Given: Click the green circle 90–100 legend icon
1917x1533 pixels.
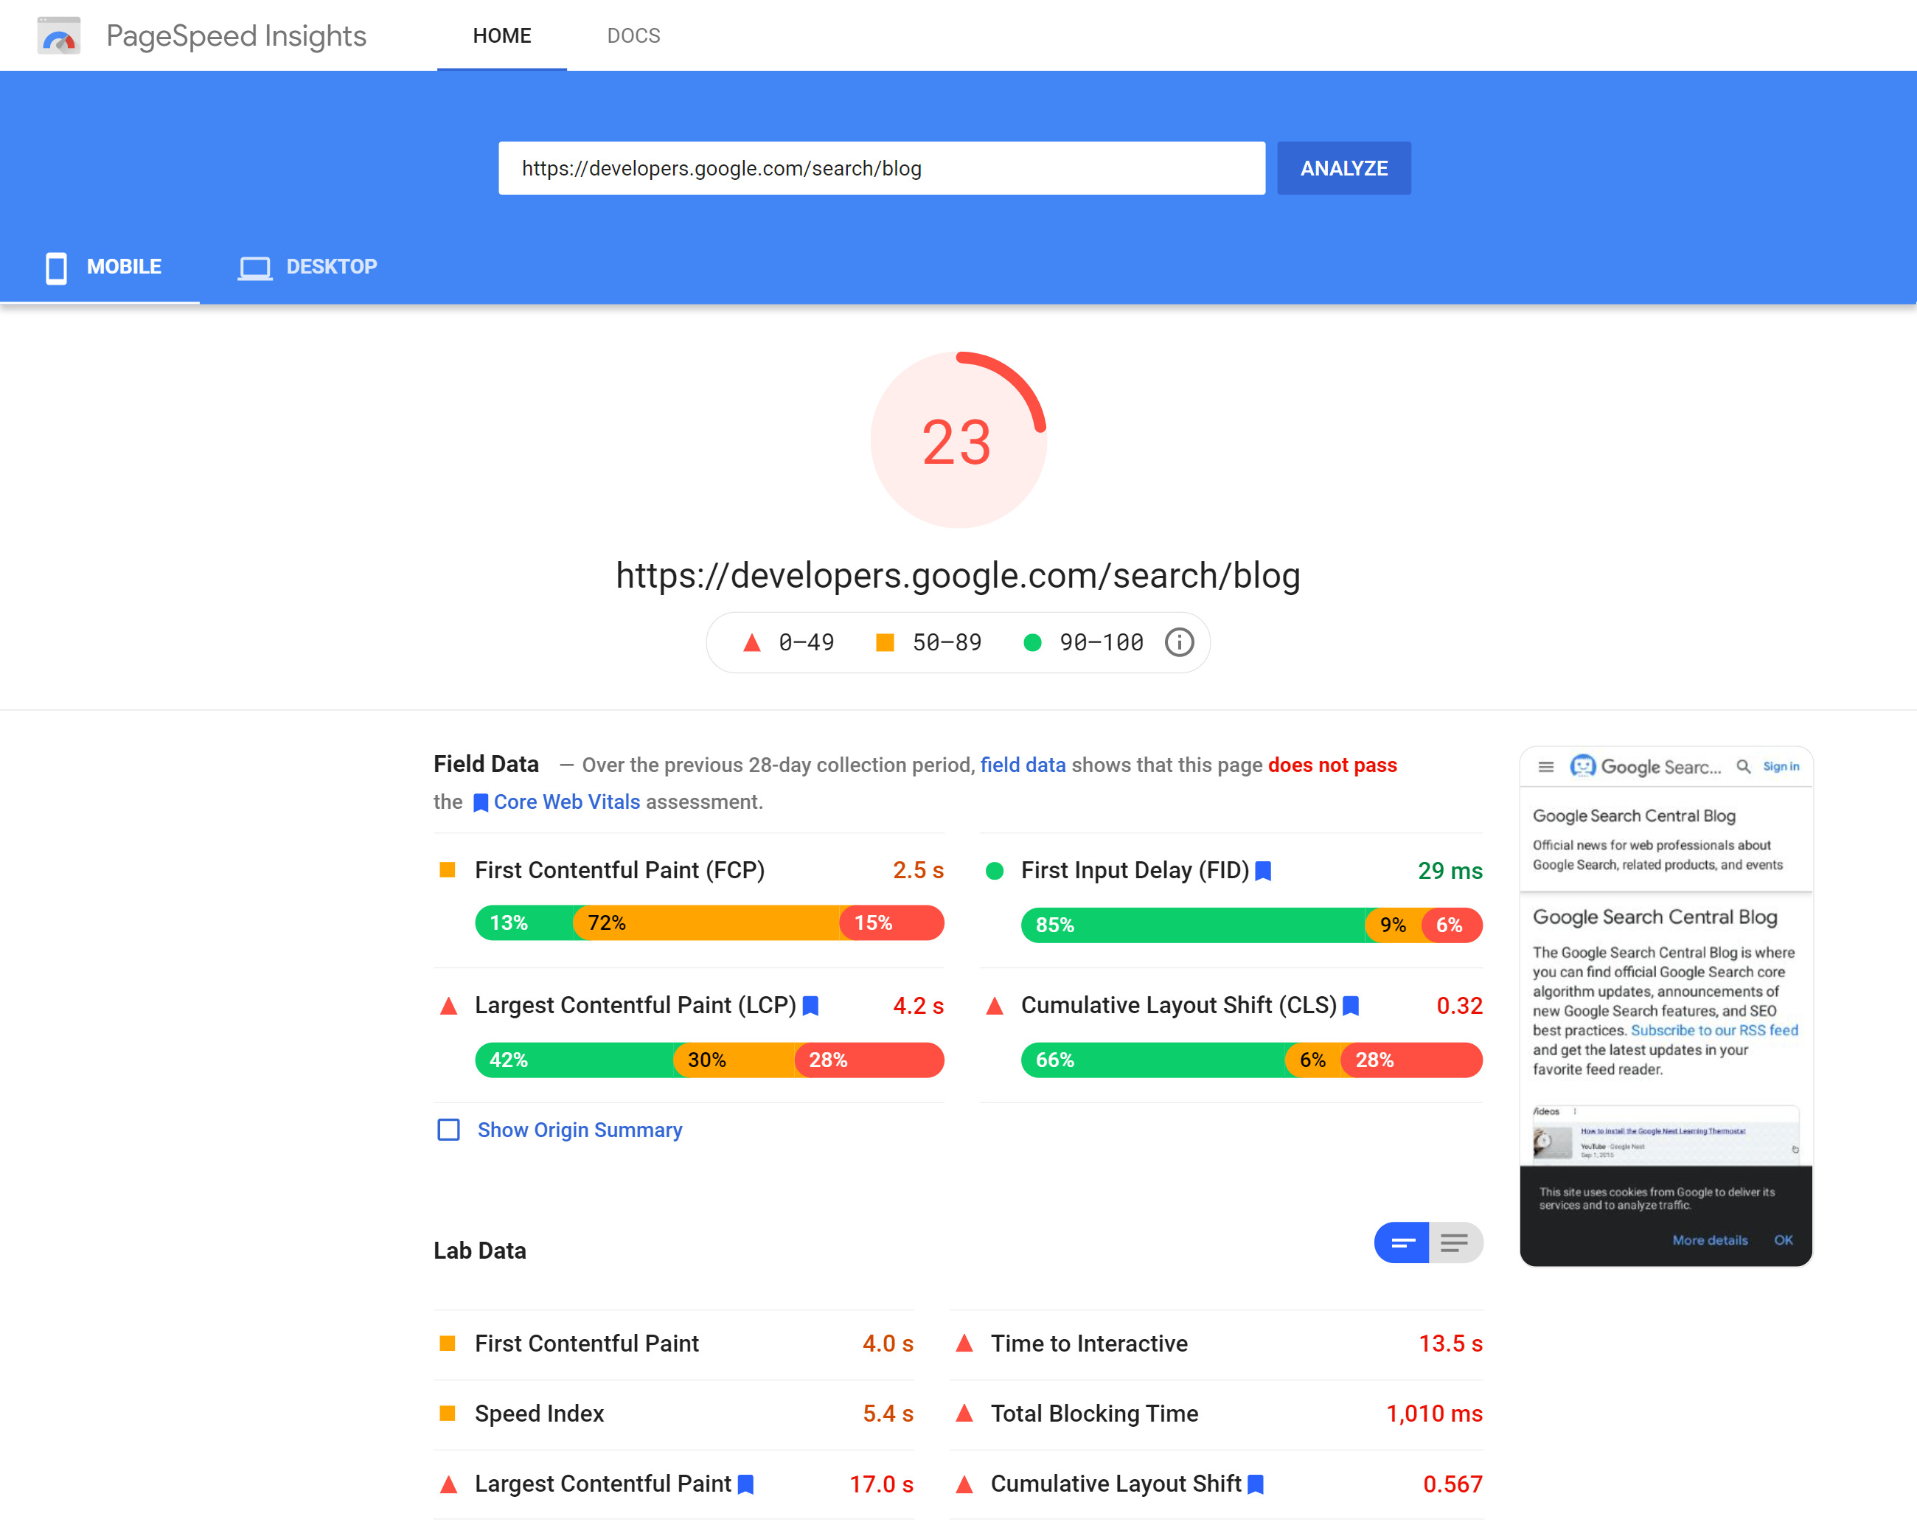Looking at the screenshot, I should click(x=1032, y=642).
